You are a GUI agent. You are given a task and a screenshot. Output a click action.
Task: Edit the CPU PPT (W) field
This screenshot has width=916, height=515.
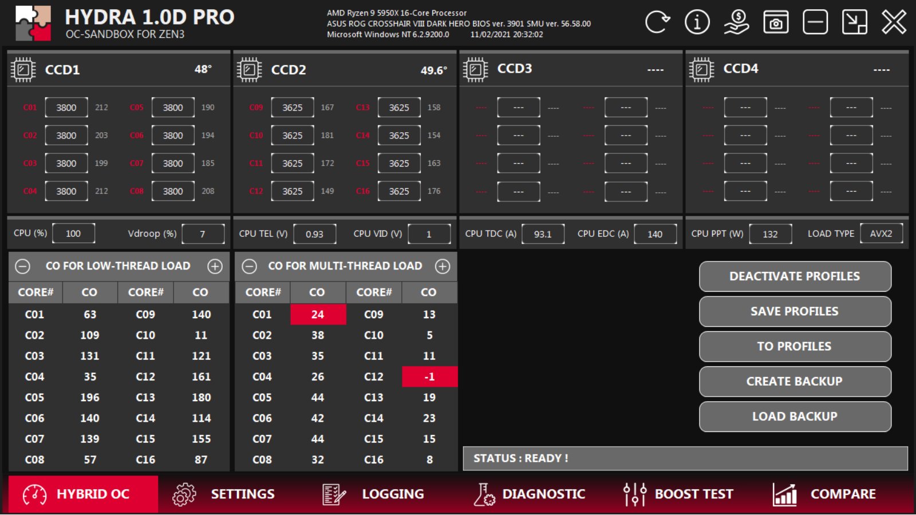pos(771,233)
